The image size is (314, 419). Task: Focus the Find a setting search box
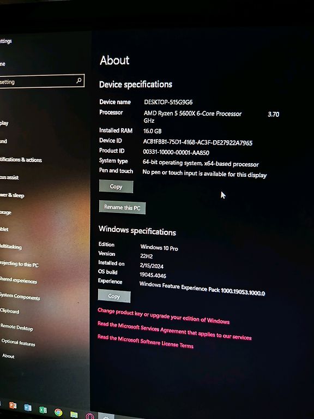(42, 81)
